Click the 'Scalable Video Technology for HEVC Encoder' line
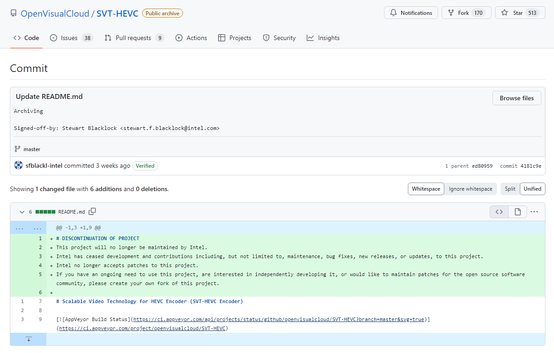This screenshot has height=353, width=554. click(149, 301)
